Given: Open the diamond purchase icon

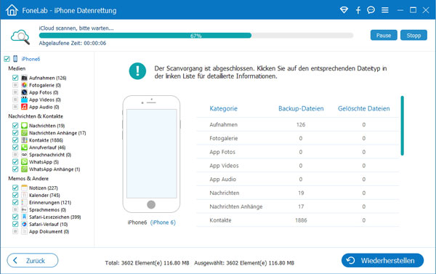Looking at the screenshot, I should pyautogui.click(x=344, y=10).
